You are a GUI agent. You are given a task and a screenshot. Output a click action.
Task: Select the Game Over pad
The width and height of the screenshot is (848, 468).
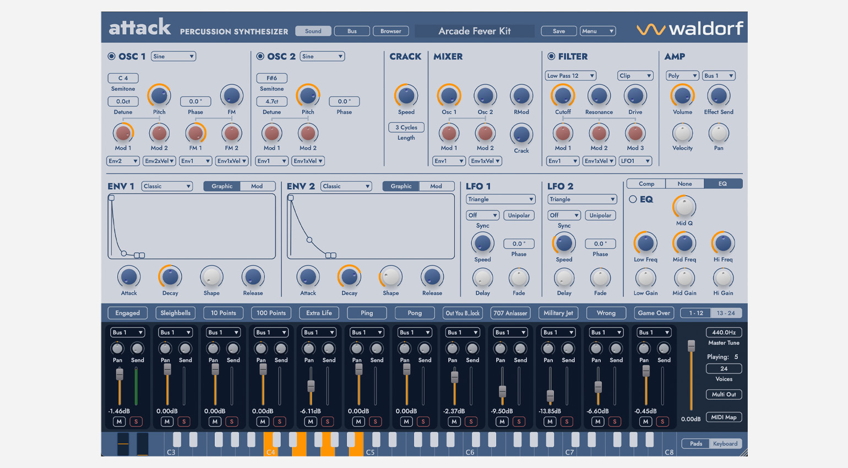tap(654, 313)
